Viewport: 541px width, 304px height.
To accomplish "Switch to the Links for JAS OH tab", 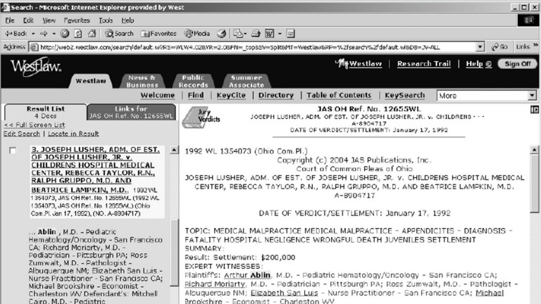I will click(131, 113).
